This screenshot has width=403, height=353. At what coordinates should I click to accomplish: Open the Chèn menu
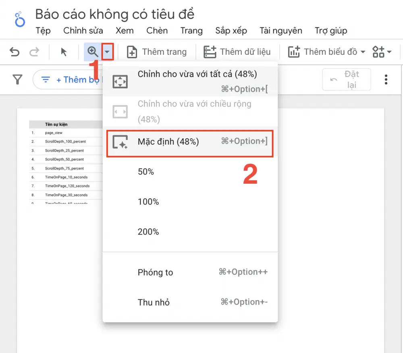157,31
